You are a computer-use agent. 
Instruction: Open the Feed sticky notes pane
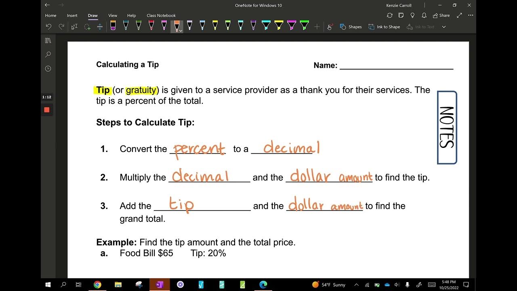tap(401, 15)
